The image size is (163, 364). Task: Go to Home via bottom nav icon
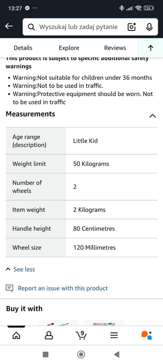[x=16, y=335]
